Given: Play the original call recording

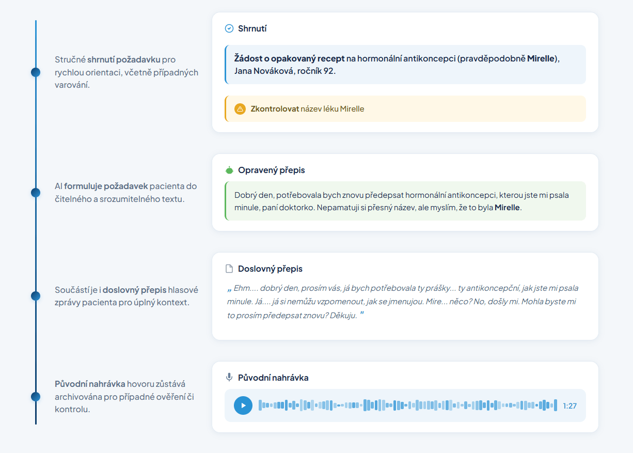Looking at the screenshot, I should click(243, 405).
